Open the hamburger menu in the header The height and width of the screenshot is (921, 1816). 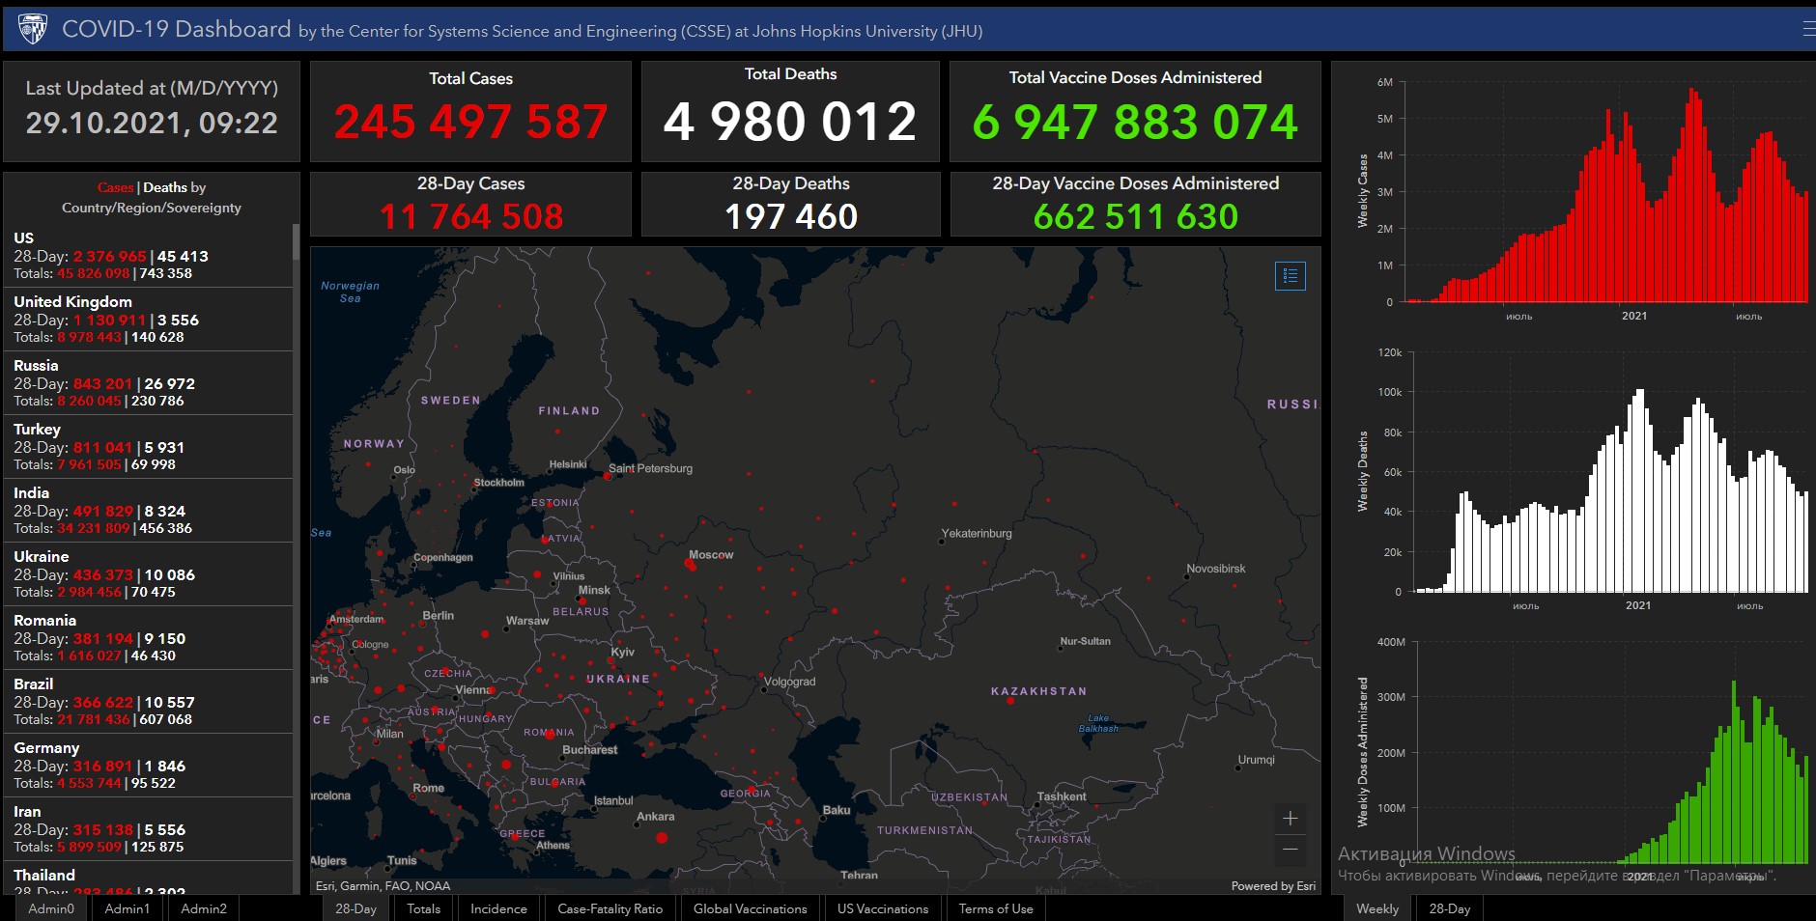[x=1807, y=29]
